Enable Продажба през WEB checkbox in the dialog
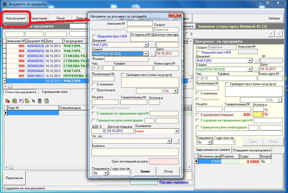This screenshot has height=193, width=288. pos(94,36)
